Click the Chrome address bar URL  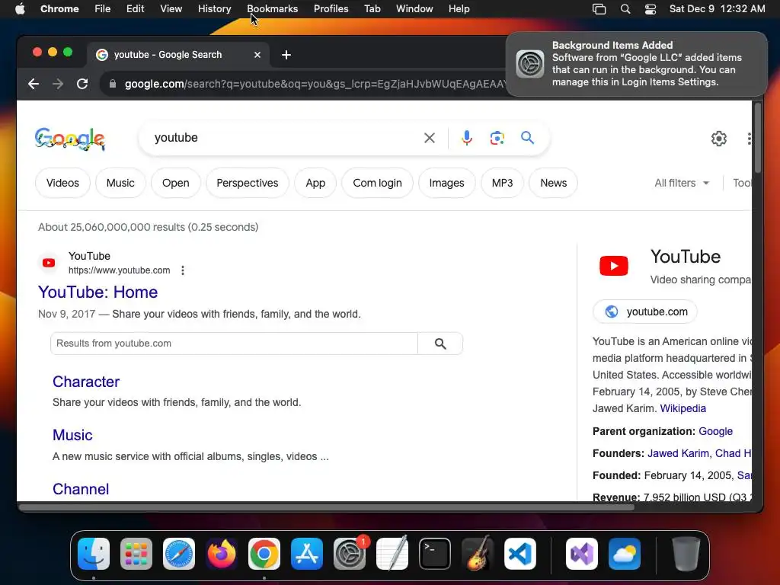313,84
